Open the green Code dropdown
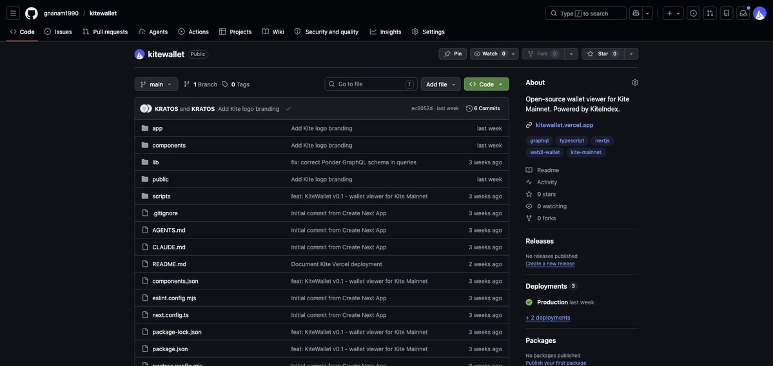 (x=486, y=84)
